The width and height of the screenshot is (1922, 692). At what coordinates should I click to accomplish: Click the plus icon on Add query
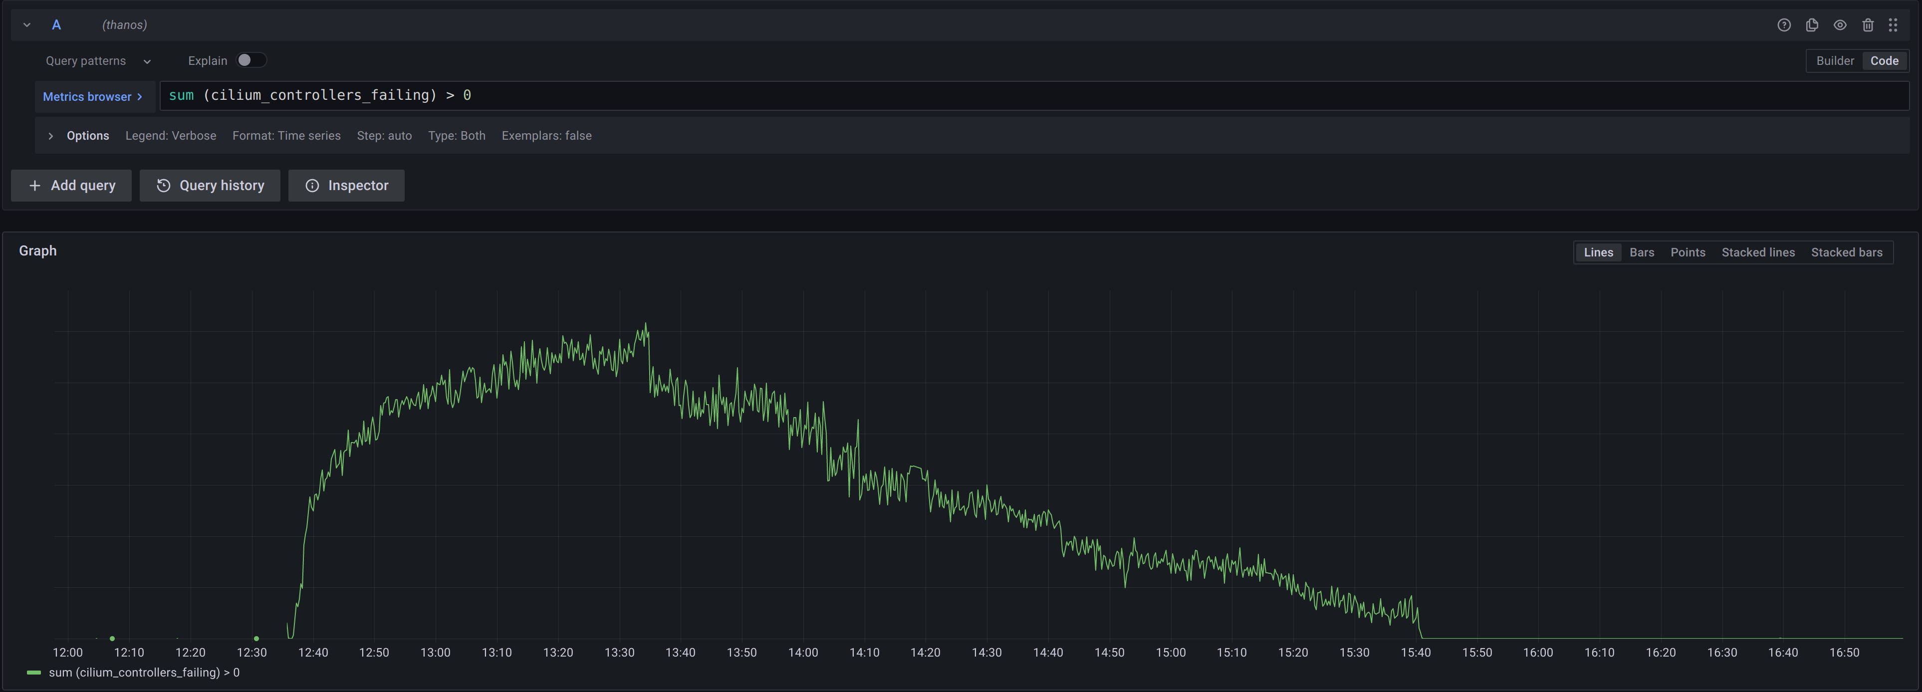point(35,185)
